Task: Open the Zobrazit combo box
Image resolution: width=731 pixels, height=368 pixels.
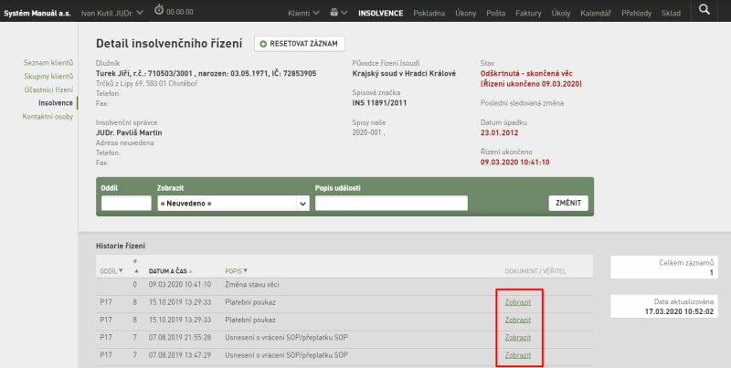Action: (233, 204)
